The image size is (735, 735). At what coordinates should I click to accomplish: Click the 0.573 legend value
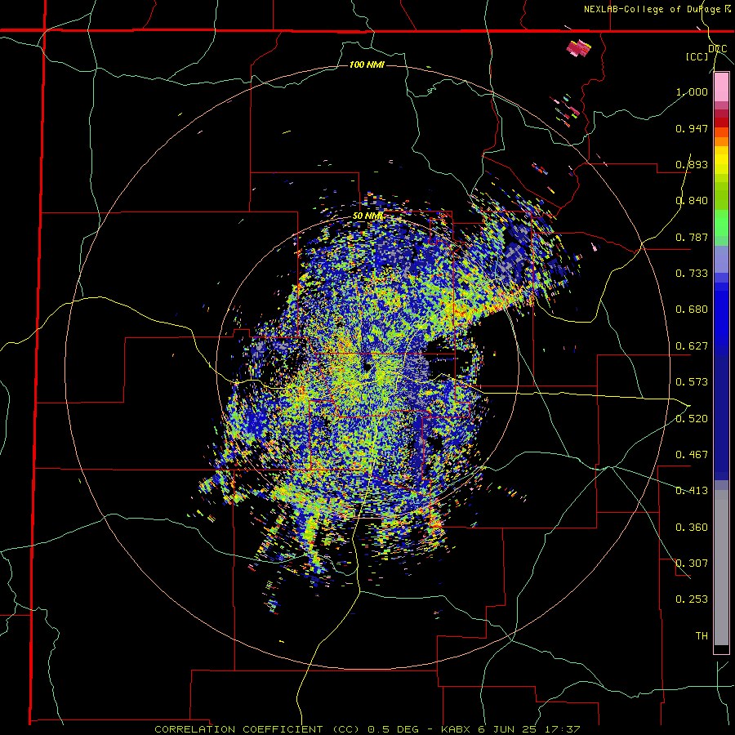click(x=692, y=382)
